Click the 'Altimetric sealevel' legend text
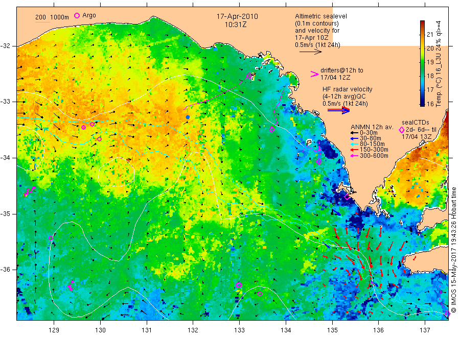 click(321, 16)
